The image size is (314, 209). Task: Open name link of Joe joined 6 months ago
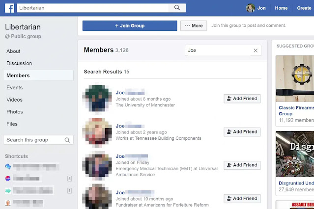130,93
